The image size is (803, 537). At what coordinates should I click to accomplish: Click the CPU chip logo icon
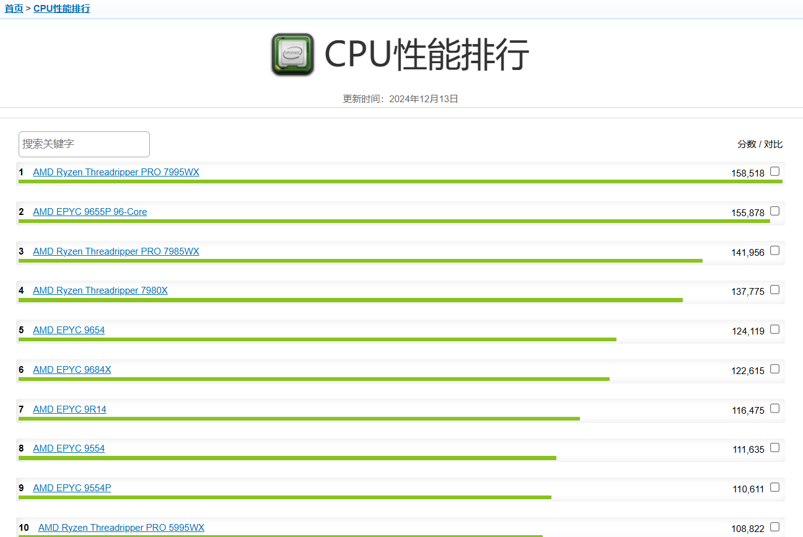[292, 55]
